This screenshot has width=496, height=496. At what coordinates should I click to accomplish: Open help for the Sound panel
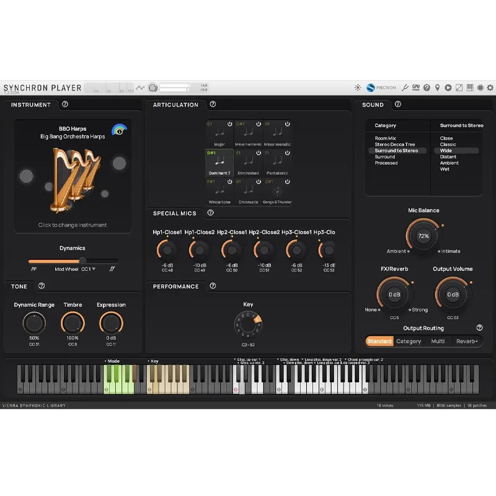(x=398, y=104)
